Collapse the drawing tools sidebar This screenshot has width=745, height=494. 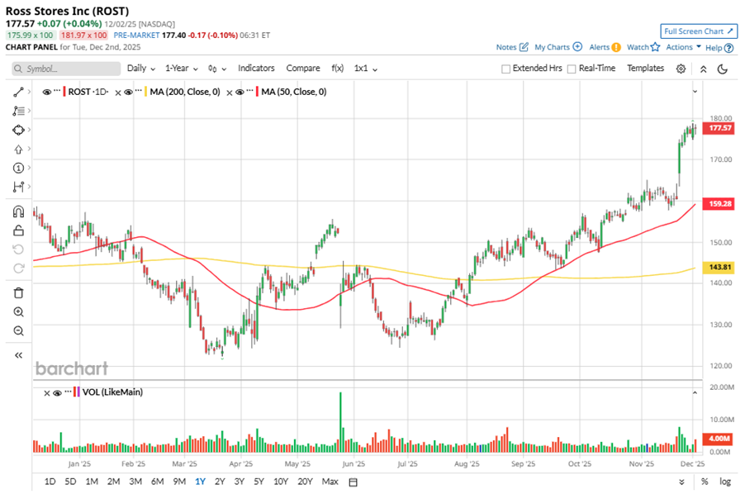(x=18, y=355)
